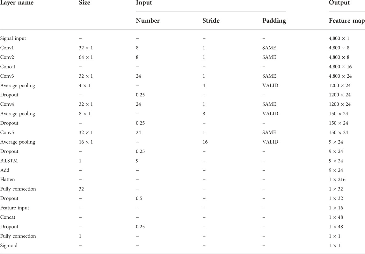Click the Conv2 size value 64 × 1
Image resolution: width=365 pixels, height=254 pixels.
tap(86, 57)
